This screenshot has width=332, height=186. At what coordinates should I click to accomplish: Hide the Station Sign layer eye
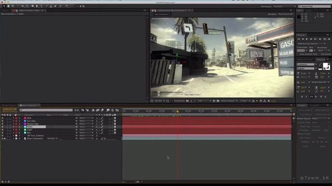(x=3, y=124)
